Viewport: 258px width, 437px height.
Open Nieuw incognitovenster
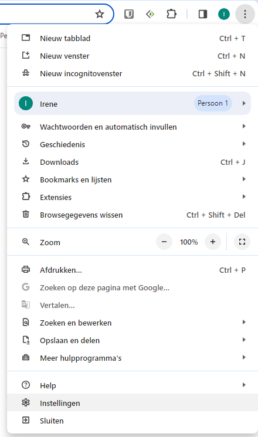(133, 73)
